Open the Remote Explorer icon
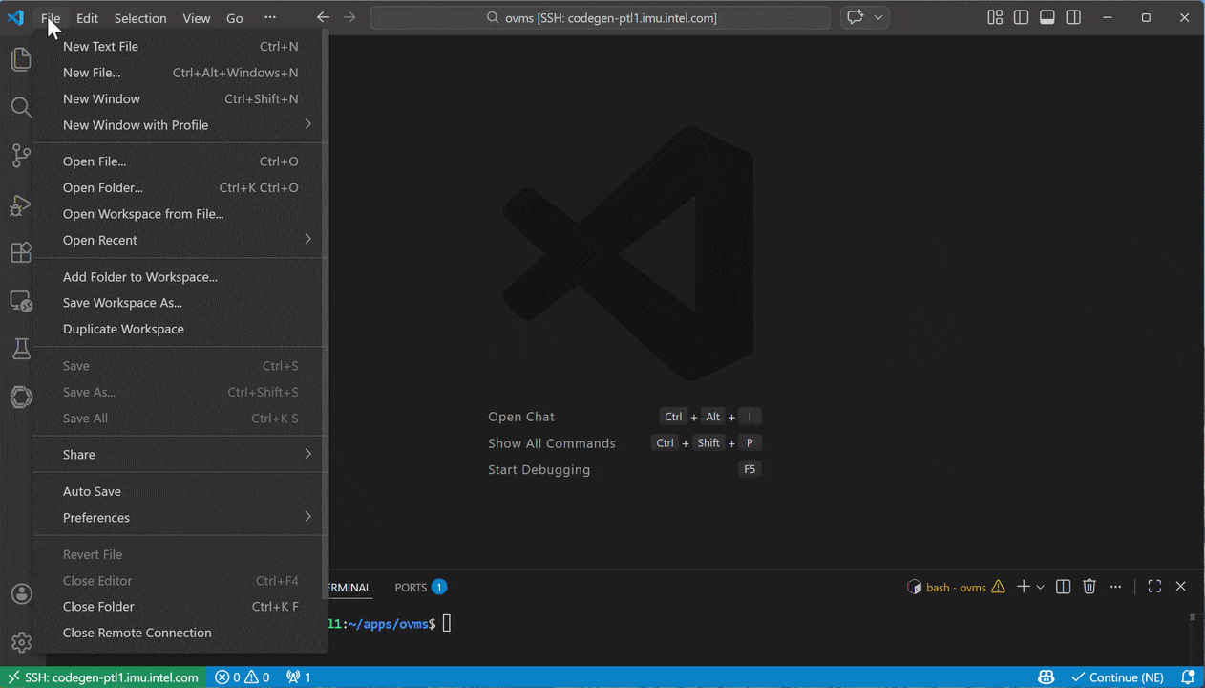This screenshot has width=1205, height=688. tap(21, 302)
